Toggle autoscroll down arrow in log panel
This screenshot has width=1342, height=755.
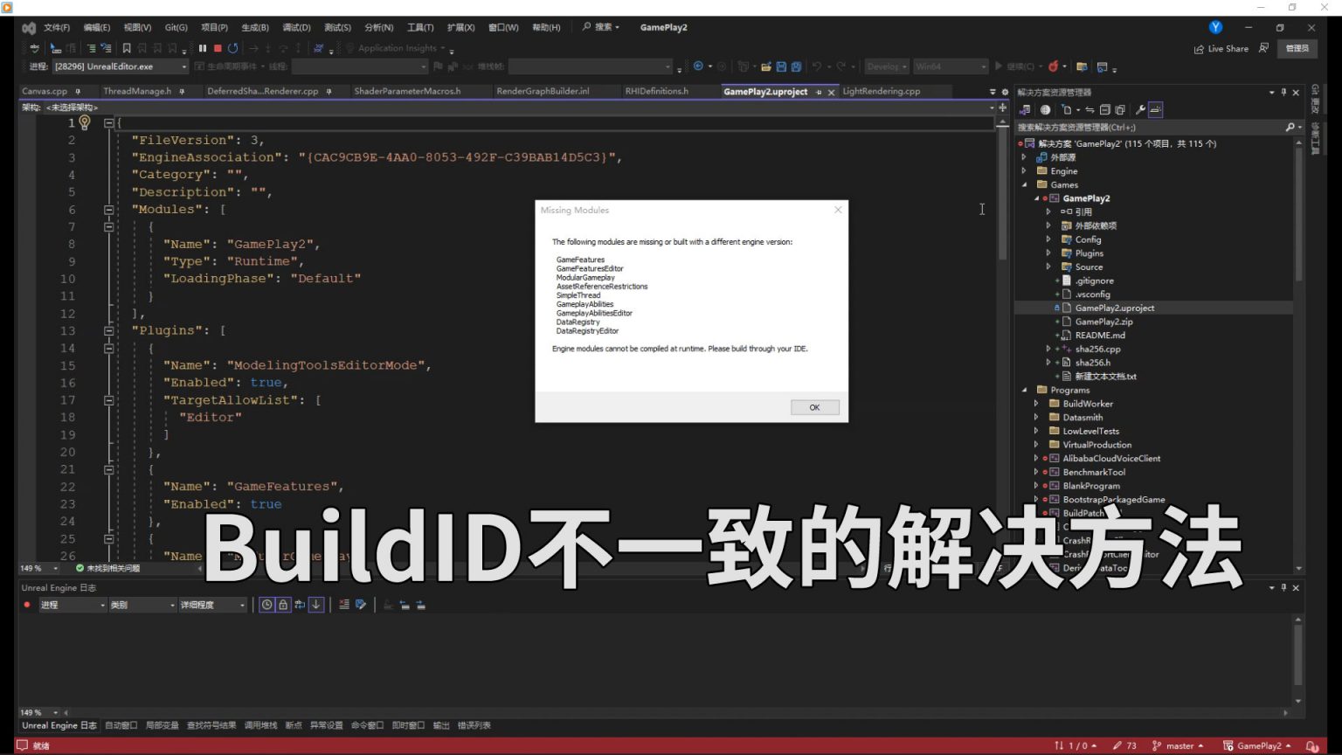(316, 604)
